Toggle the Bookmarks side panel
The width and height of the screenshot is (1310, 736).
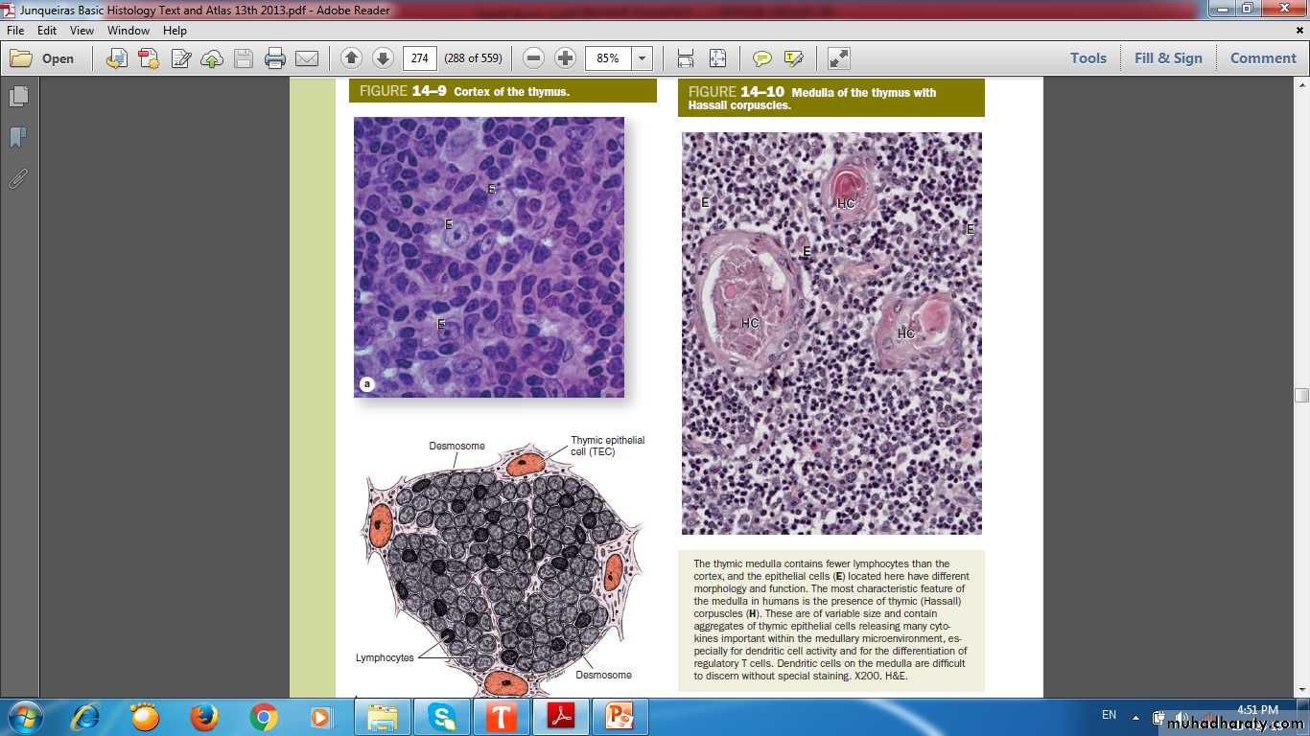click(18, 138)
